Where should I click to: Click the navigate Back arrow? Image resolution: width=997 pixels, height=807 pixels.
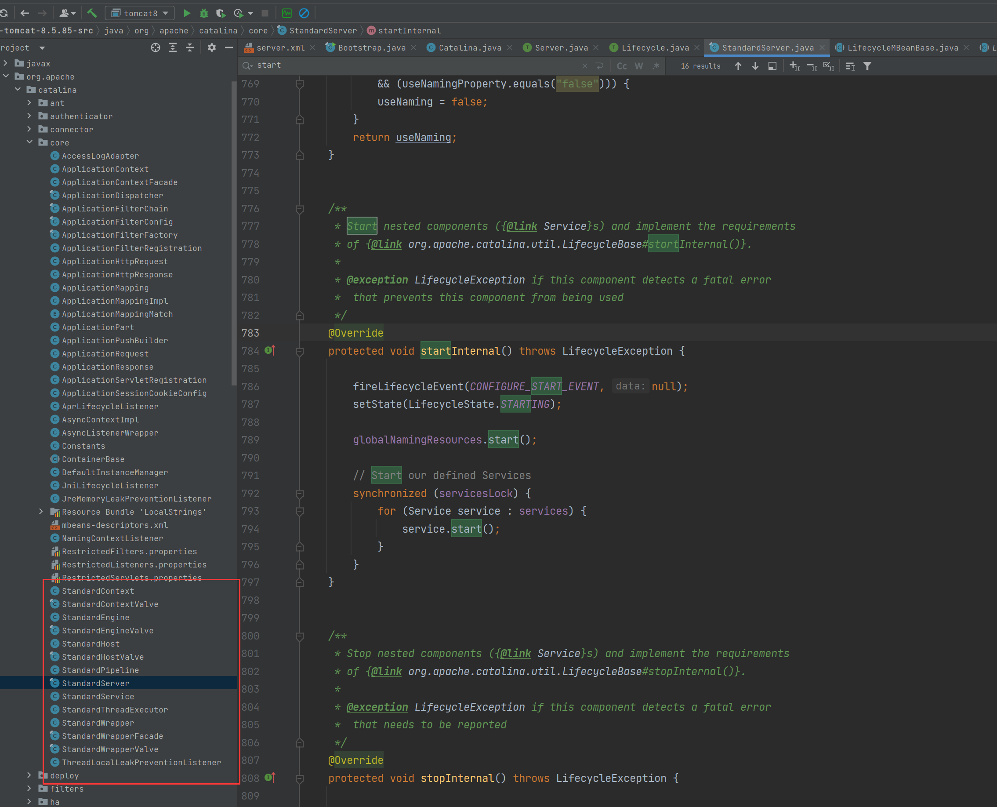pyautogui.click(x=25, y=13)
